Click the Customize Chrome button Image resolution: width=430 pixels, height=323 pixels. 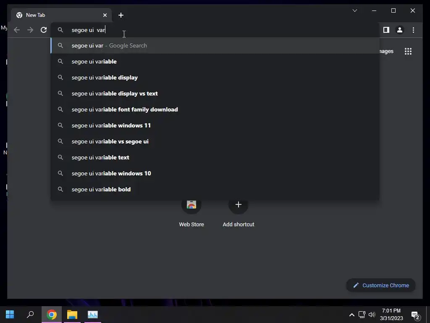(x=380, y=286)
